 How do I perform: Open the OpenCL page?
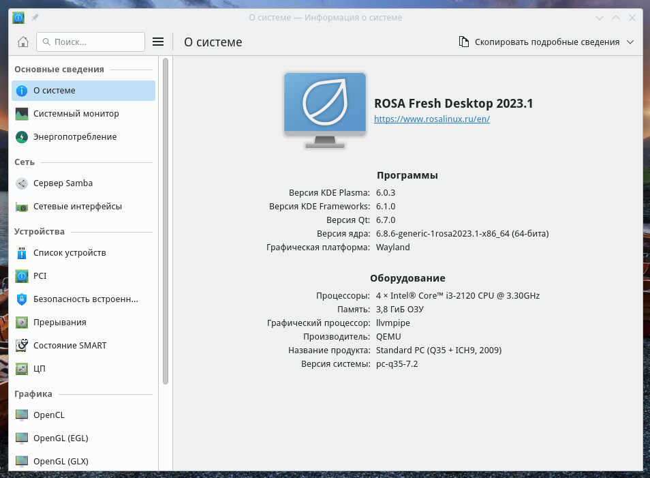83,415
